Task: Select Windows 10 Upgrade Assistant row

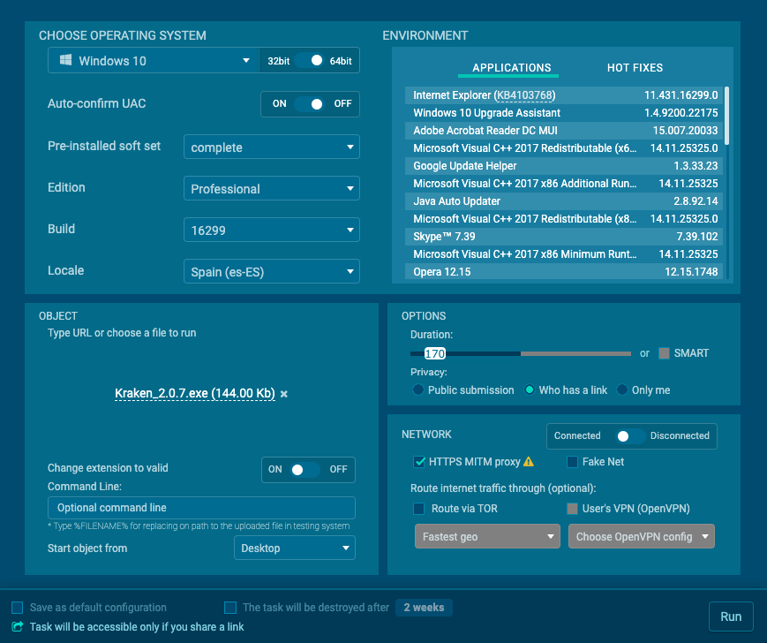Action: click(x=563, y=113)
